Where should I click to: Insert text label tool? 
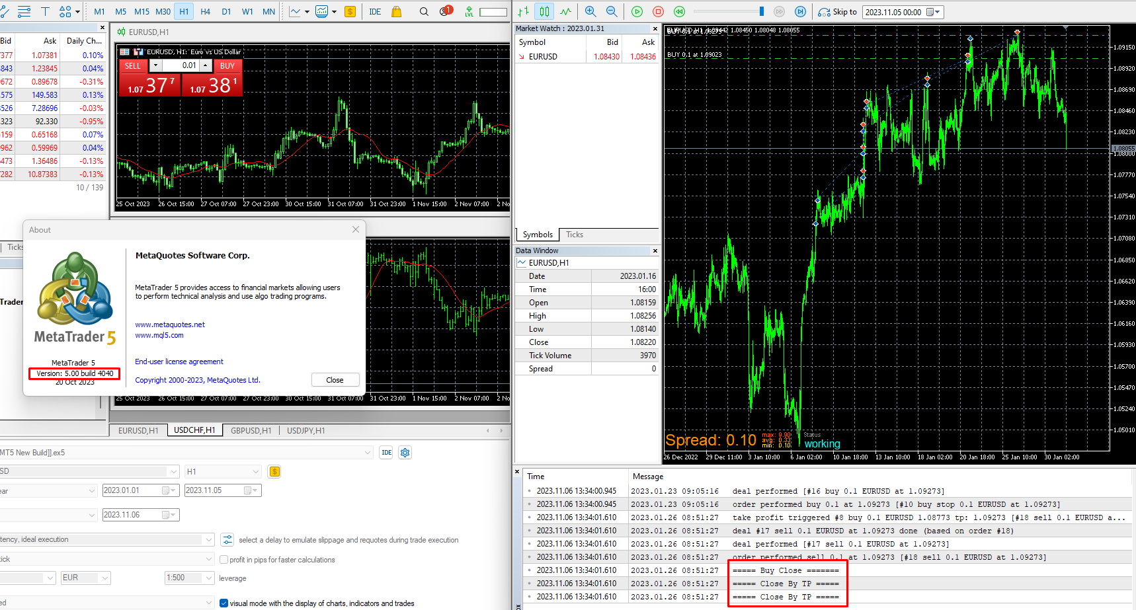(45, 11)
